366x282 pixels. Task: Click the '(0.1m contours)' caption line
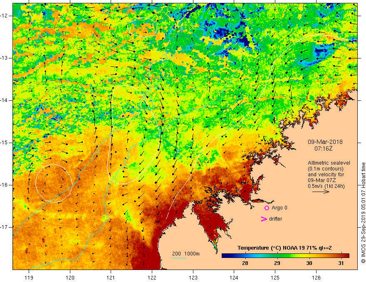326,169
